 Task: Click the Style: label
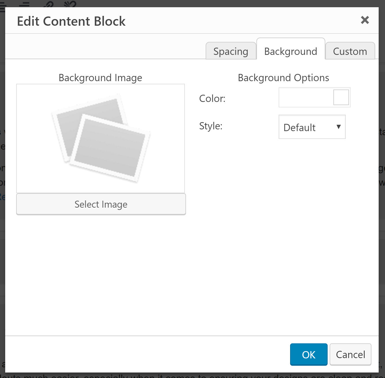[x=211, y=126]
